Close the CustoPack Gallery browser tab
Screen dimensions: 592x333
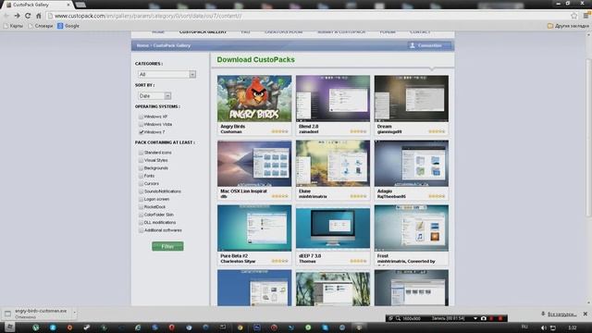68,5
